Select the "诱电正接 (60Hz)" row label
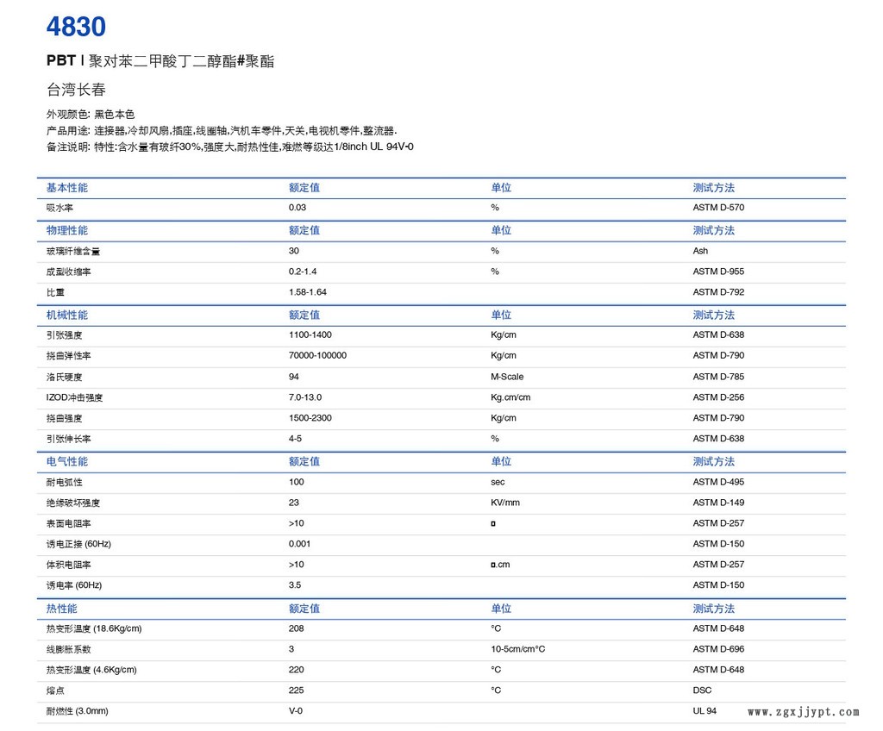The width and height of the screenshot is (883, 731). (78, 545)
